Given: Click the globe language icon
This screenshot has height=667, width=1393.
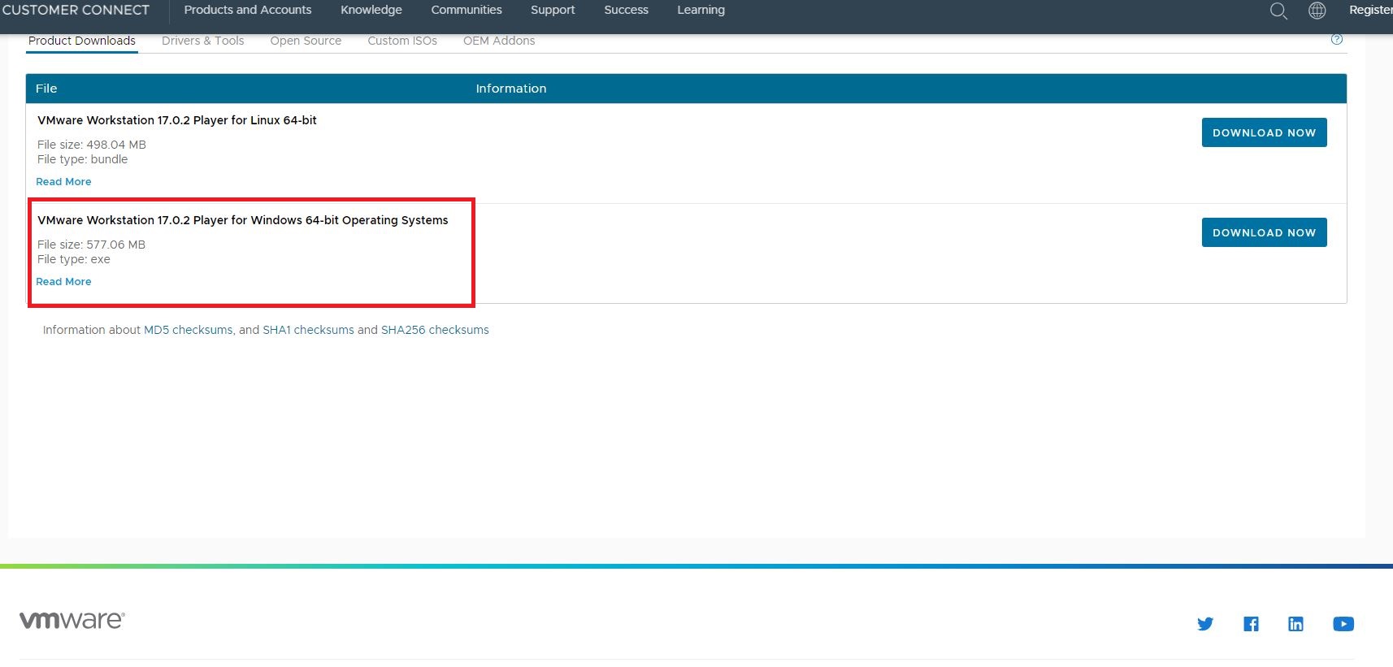Looking at the screenshot, I should (x=1317, y=11).
